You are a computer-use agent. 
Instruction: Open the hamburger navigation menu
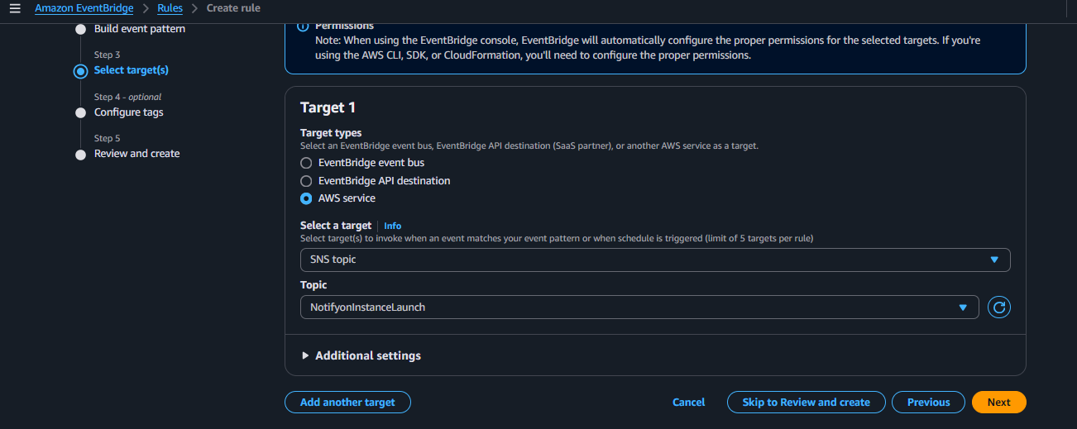tap(14, 8)
